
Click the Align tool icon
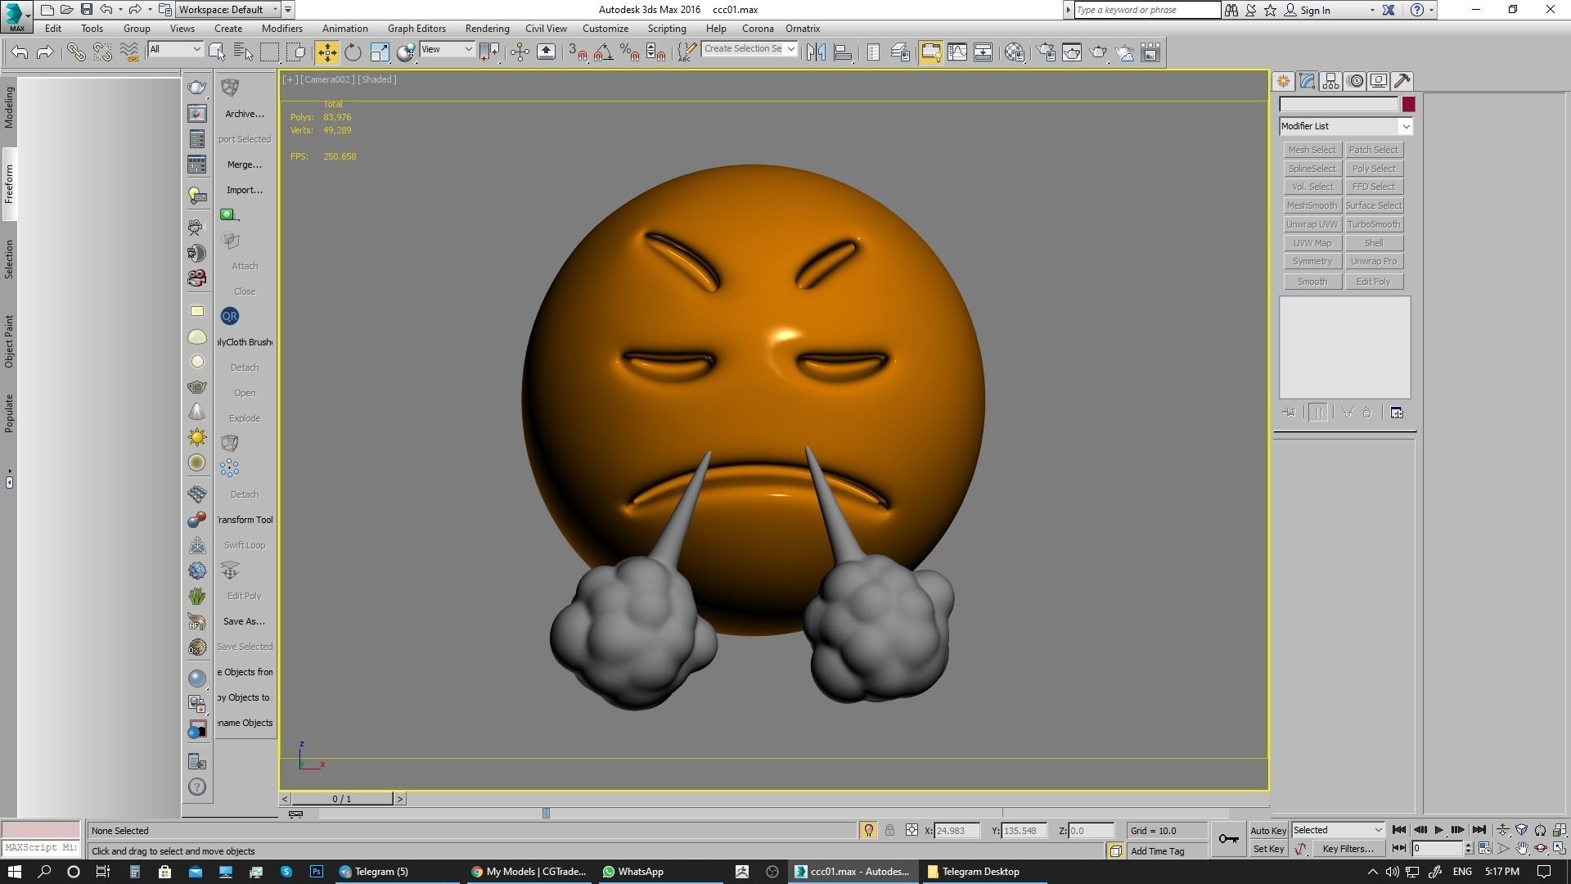click(x=843, y=52)
